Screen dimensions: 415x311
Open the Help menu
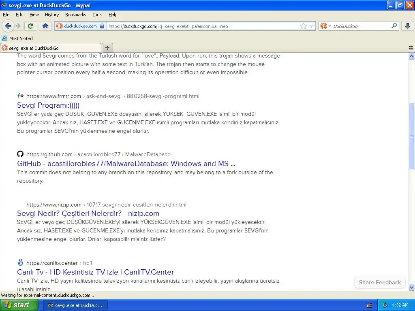[x=113, y=15]
